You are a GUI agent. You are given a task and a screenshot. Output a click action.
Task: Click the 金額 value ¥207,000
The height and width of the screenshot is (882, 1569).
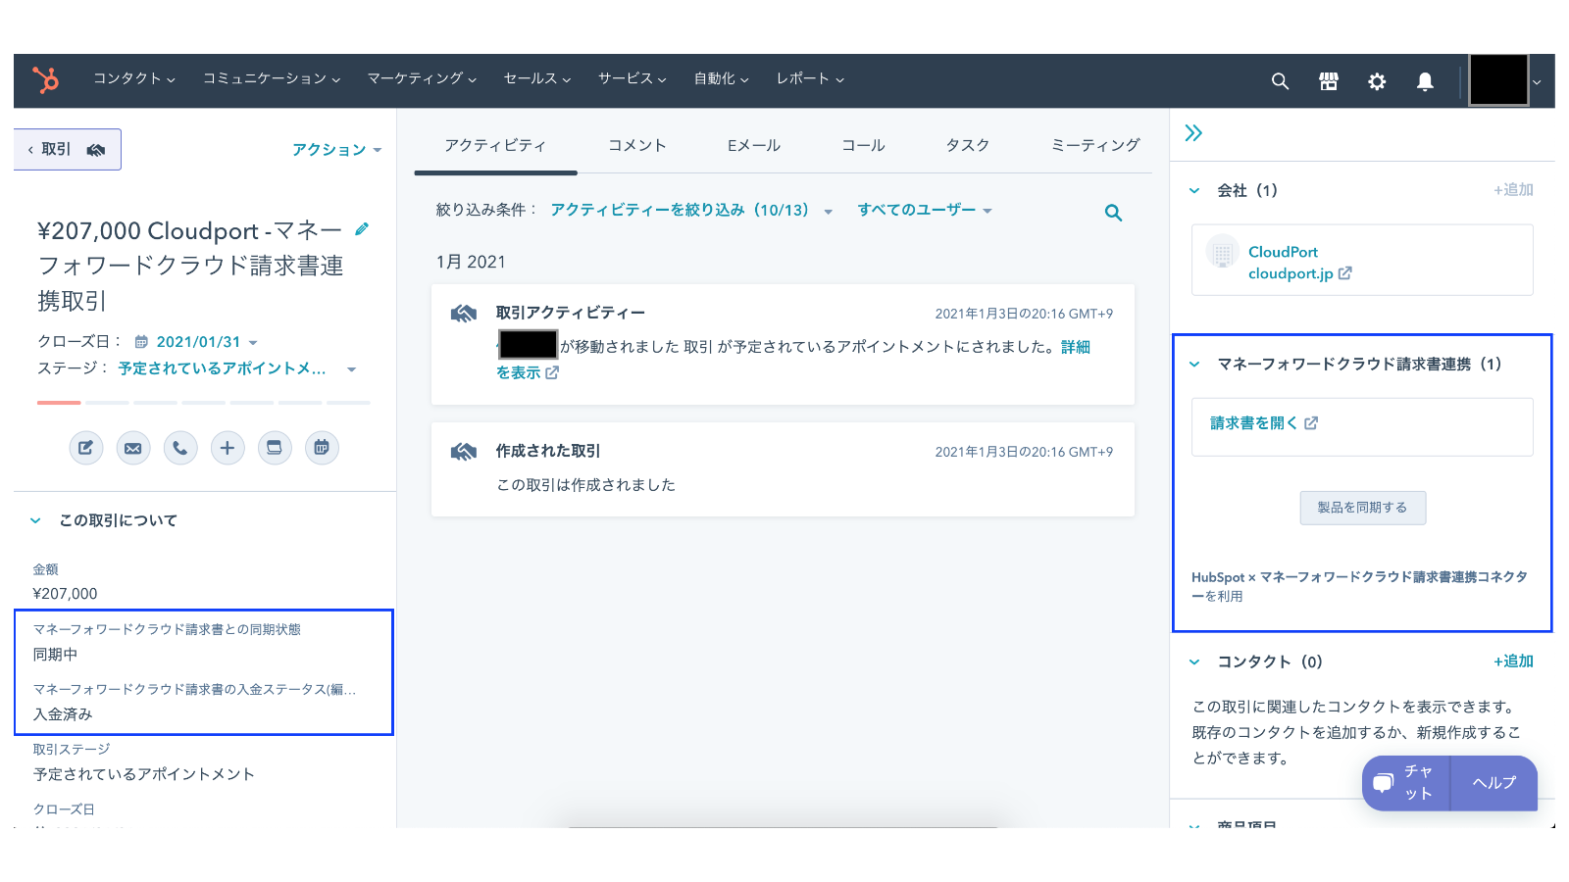click(x=66, y=594)
